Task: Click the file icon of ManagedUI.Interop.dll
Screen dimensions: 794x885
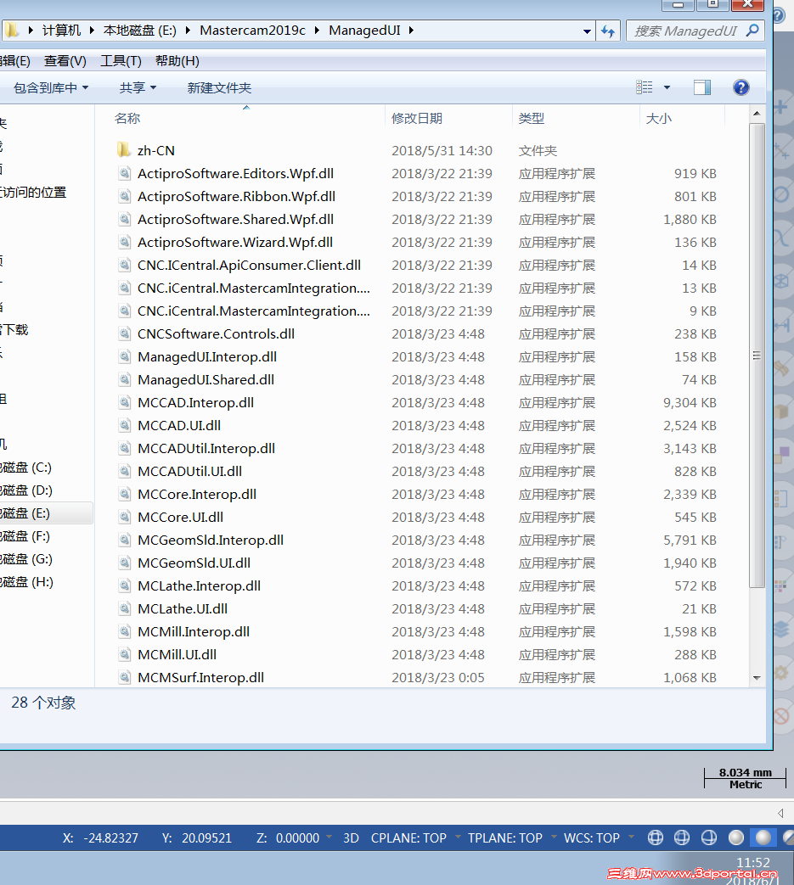Action: (124, 356)
